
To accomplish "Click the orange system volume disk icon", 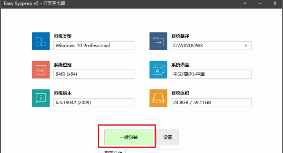I will [x=158, y=98].
